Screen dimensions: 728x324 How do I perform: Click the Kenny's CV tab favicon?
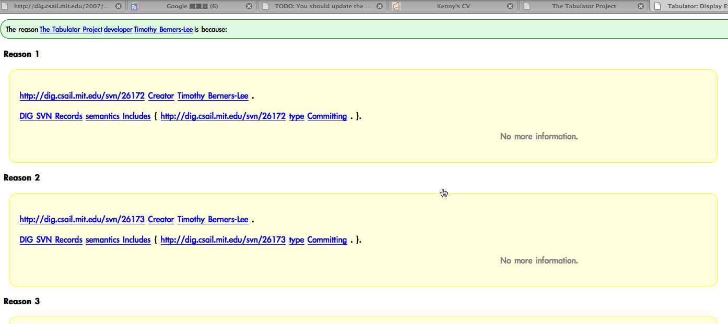[396, 6]
